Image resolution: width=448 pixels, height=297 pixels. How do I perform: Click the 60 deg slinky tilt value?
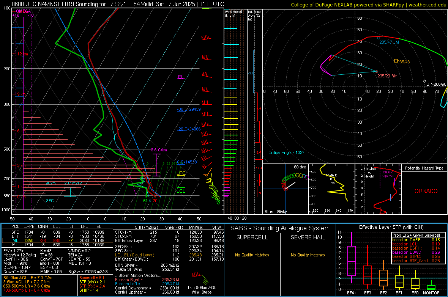[x=300, y=167]
